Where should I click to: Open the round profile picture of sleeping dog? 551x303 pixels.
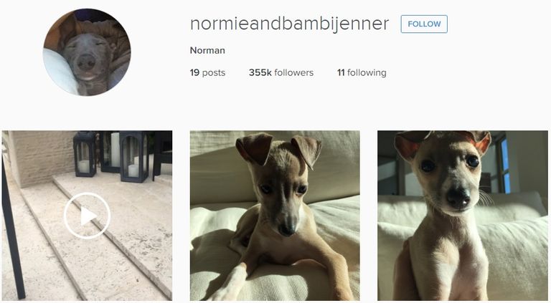pos(87,52)
